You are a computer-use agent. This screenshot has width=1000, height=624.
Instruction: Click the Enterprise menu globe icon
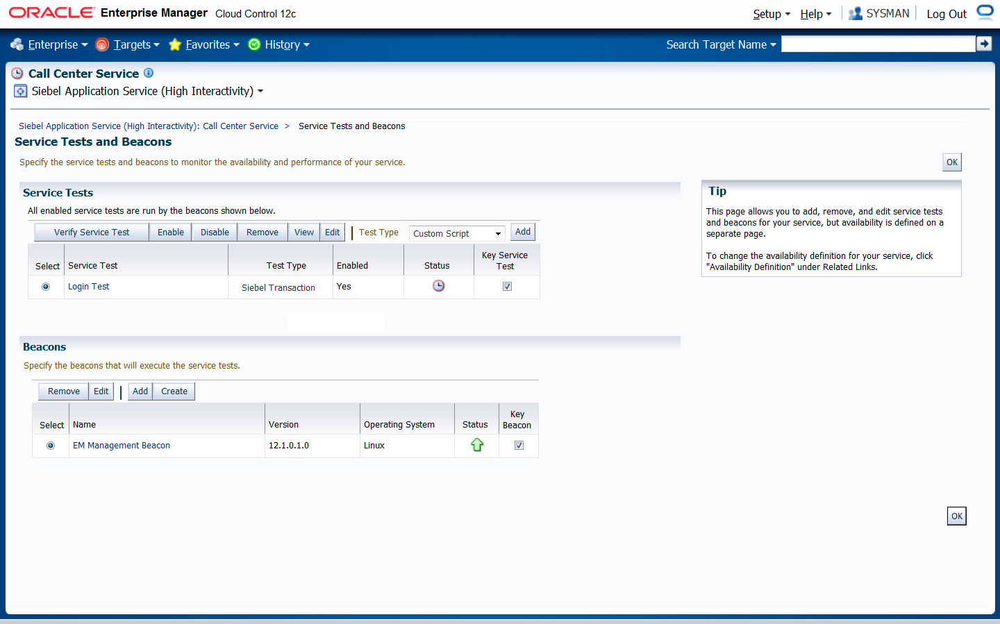(17, 44)
